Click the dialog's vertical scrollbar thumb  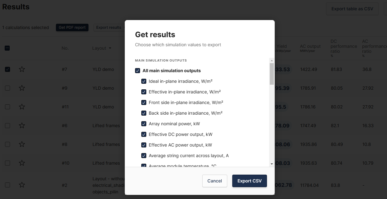tap(272, 74)
